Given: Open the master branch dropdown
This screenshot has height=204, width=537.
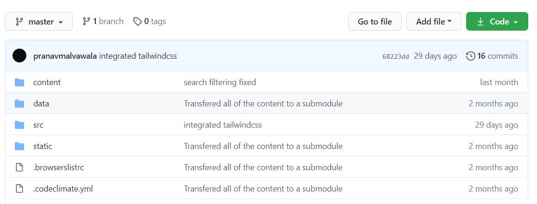Looking at the screenshot, I should [39, 22].
